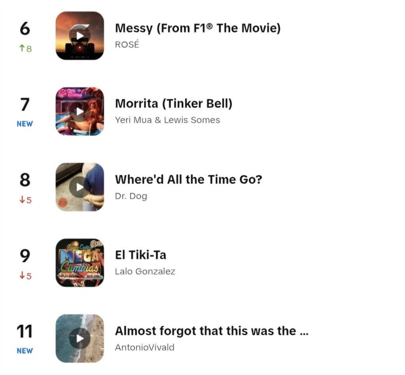Click the down-5 indicator under rank 9

point(25,276)
